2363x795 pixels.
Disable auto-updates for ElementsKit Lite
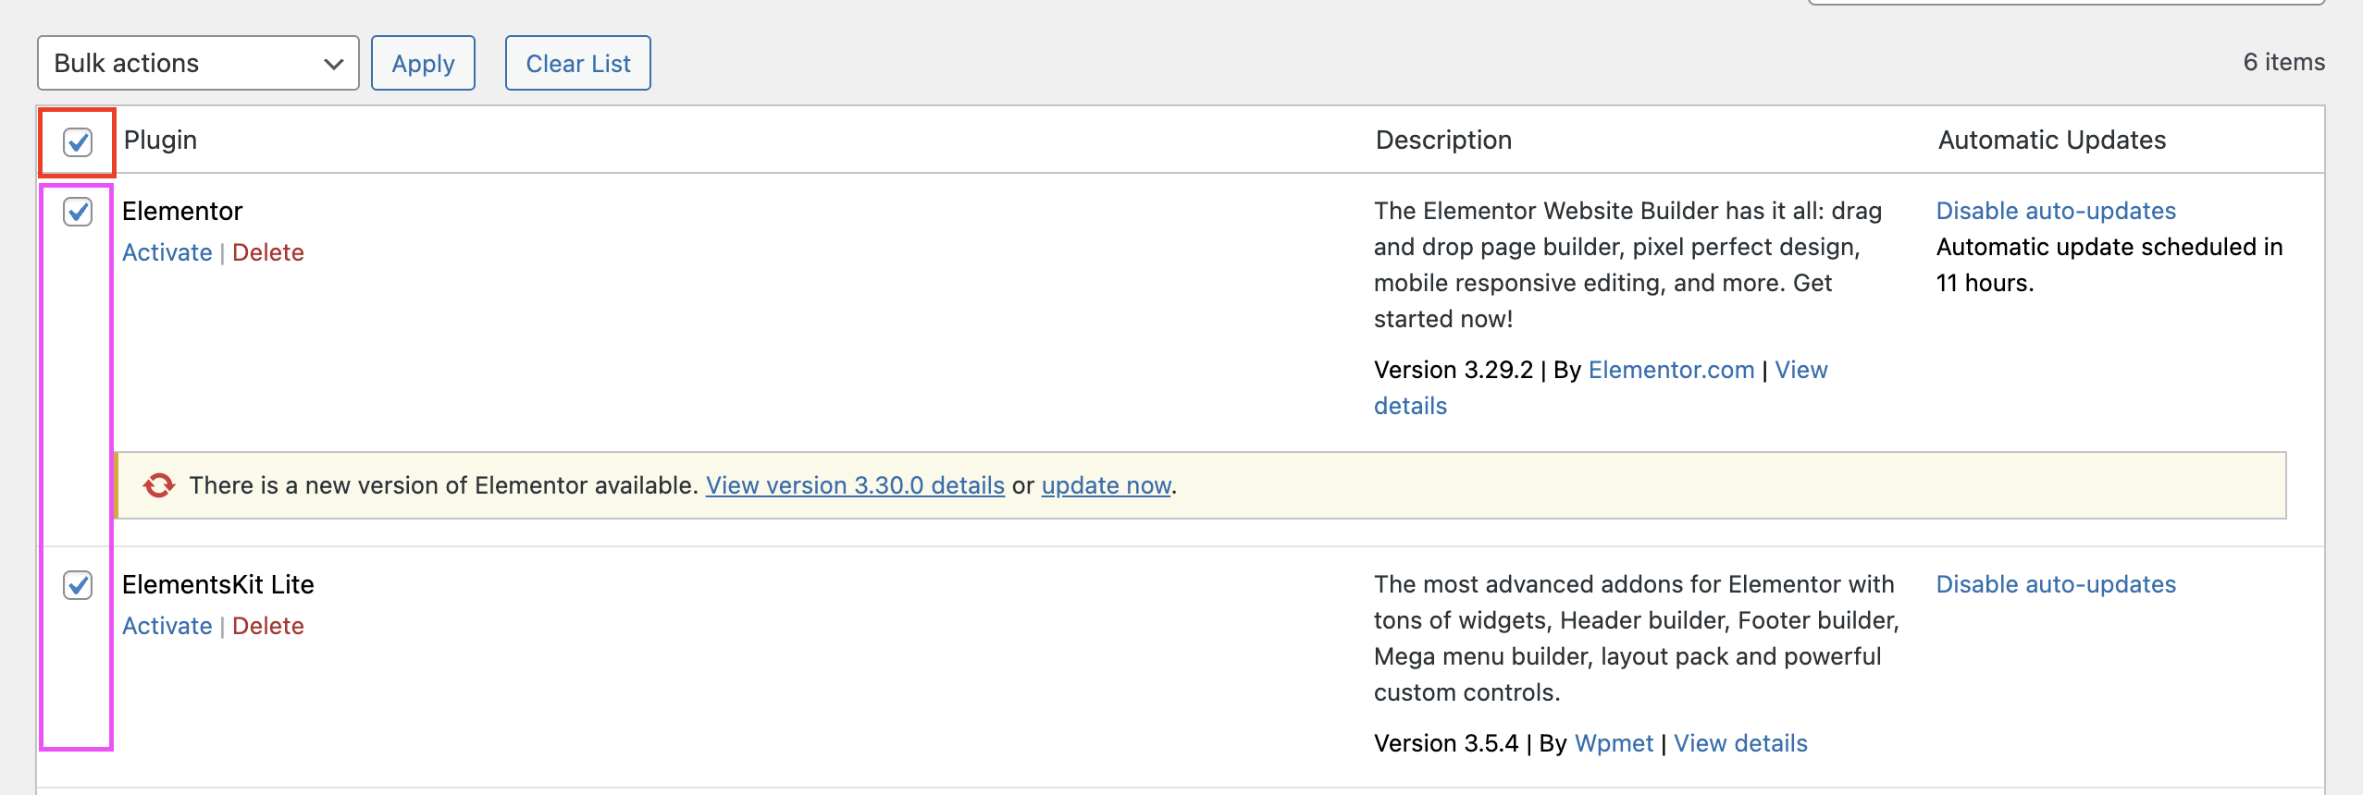(x=2055, y=584)
